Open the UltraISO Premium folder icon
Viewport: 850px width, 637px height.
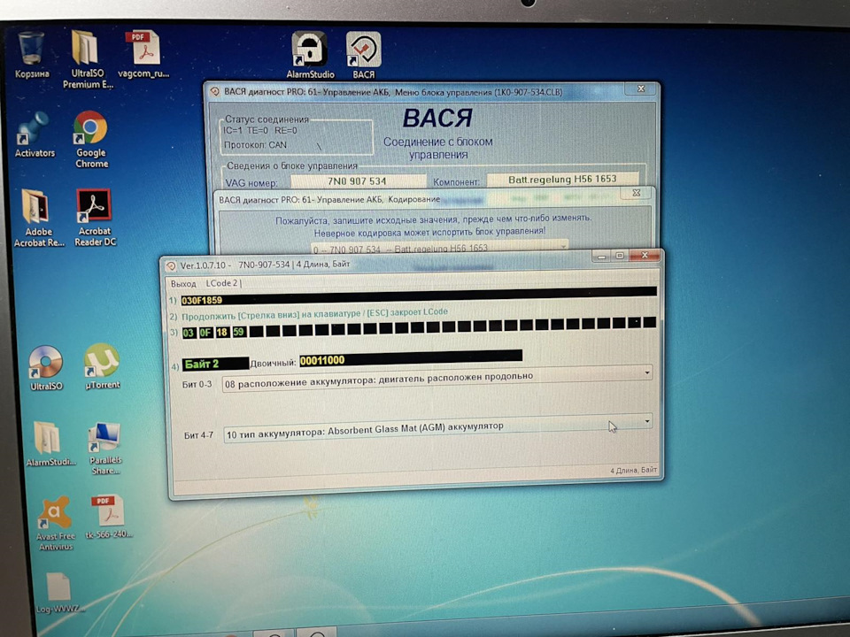87,59
